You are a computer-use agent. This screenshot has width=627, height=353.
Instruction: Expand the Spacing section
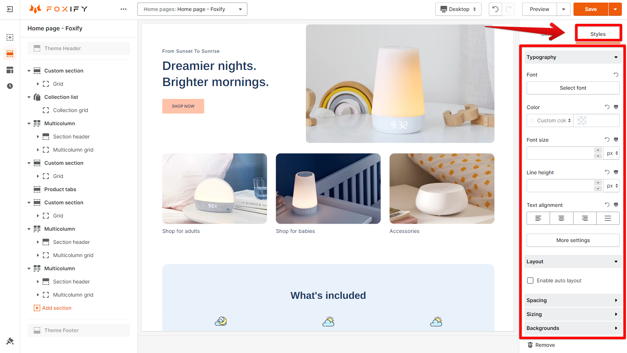(x=573, y=300)
